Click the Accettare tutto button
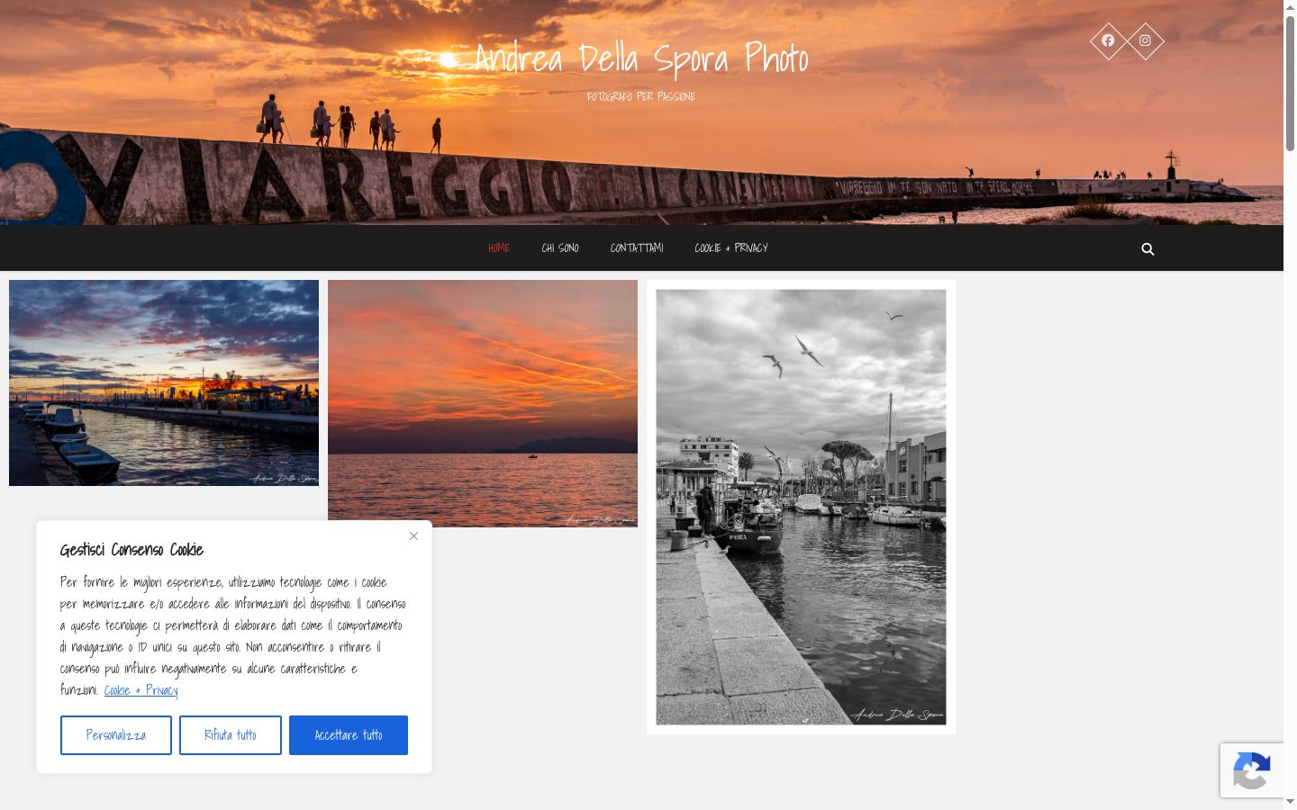 [349, 735]
